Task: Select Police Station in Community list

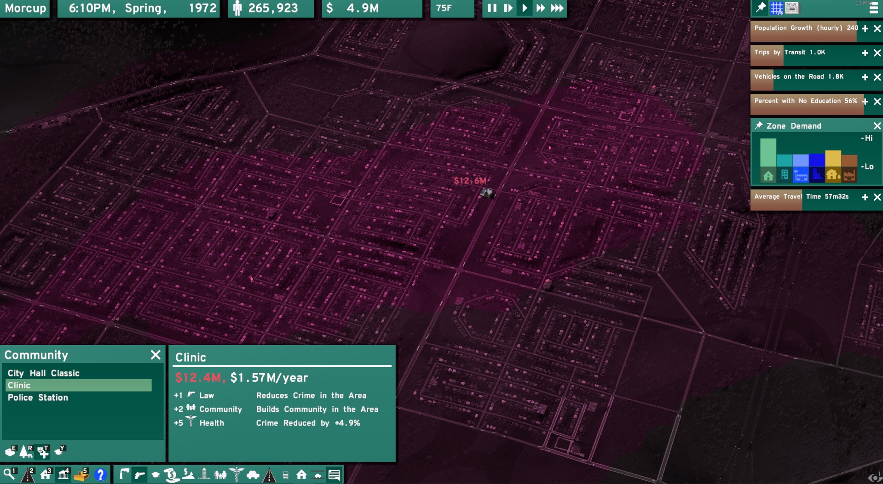Action: click(78, 398)
